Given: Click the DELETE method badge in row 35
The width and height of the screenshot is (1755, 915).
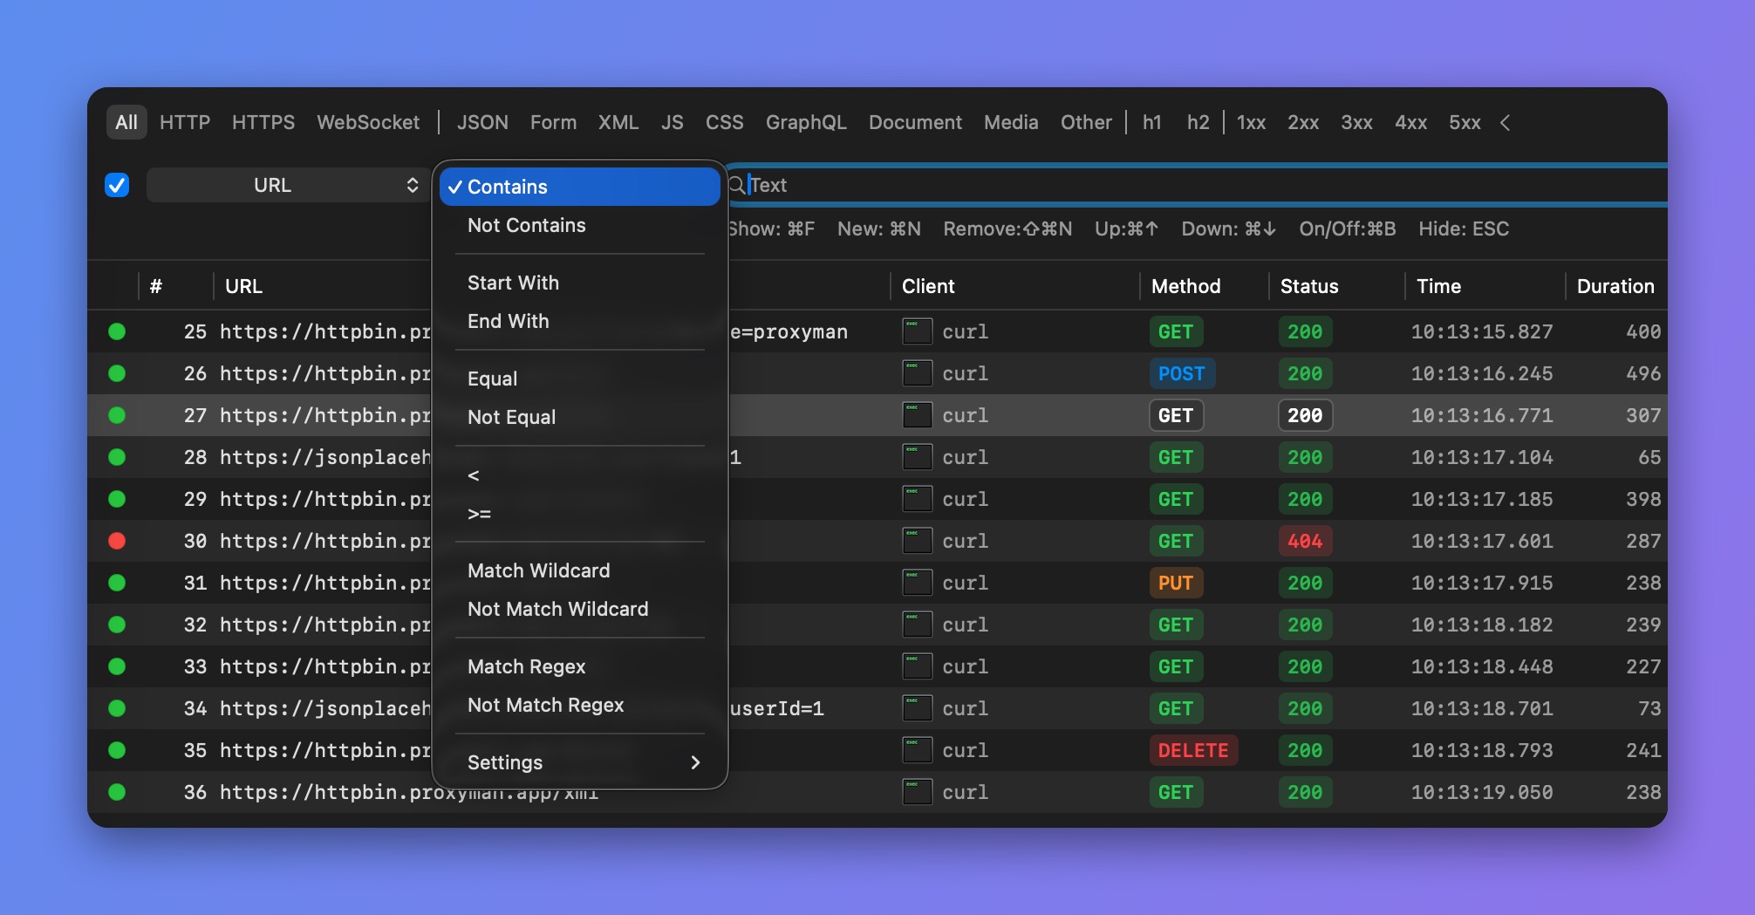Looking at the screenshot, I should 1193,750.
